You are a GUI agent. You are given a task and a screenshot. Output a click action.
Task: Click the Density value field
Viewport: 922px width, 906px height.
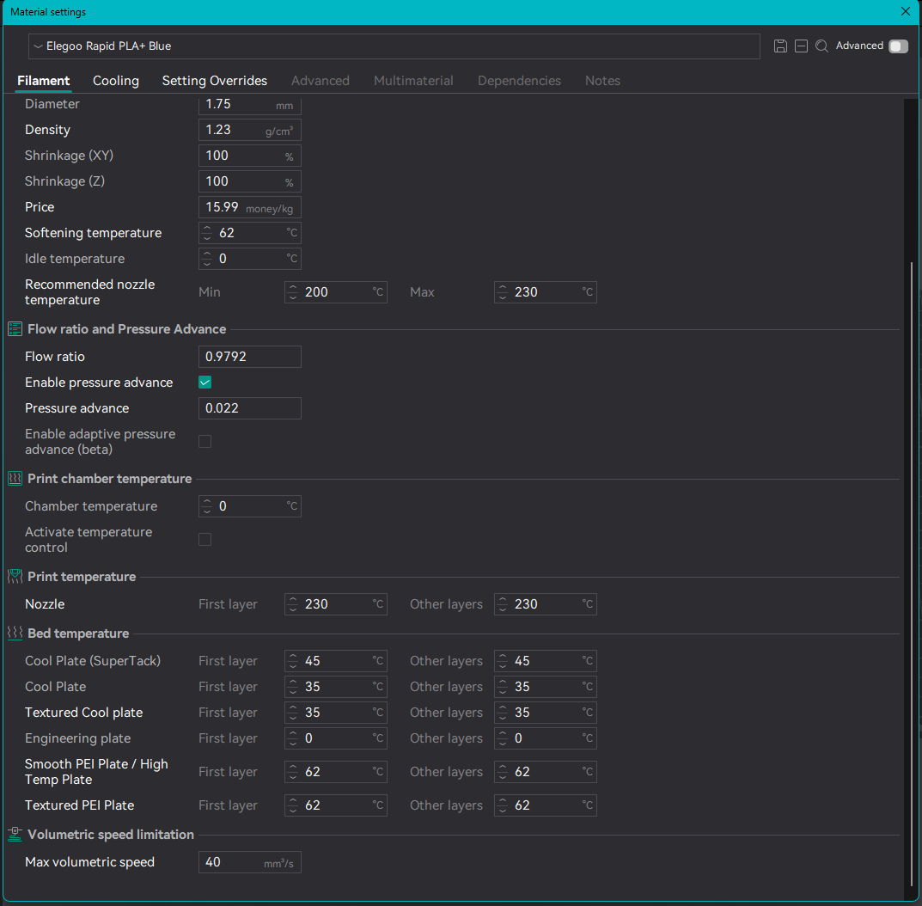tap(250, 130)
